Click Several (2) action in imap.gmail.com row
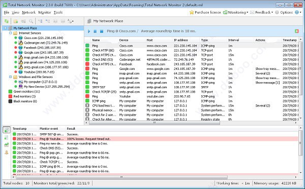The height and width of the screenshot is (189, 305). click(263, 73)
